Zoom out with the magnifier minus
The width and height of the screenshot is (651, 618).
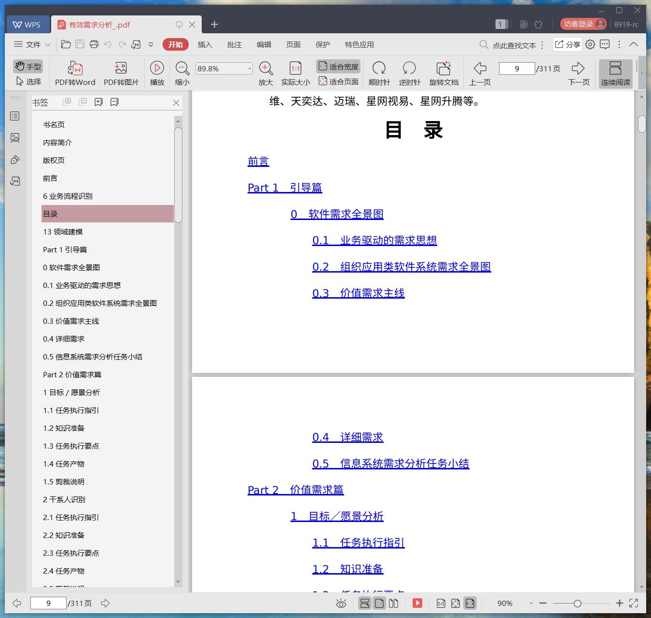coord(182,73)
